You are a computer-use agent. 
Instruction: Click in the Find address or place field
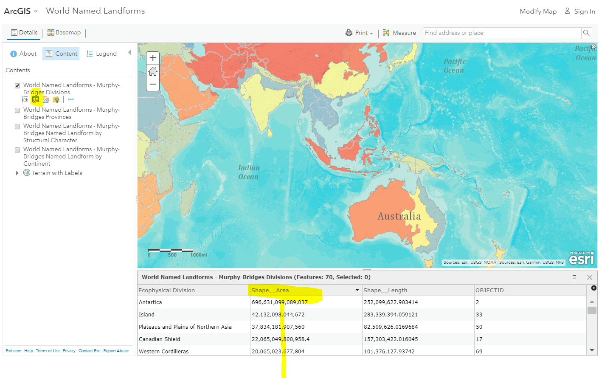502,33
